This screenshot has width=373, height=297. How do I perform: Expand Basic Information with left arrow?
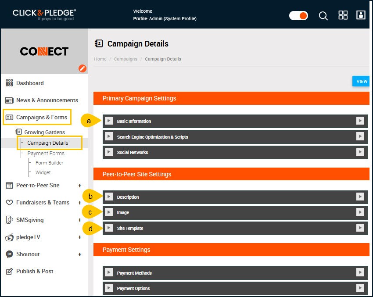109,121
